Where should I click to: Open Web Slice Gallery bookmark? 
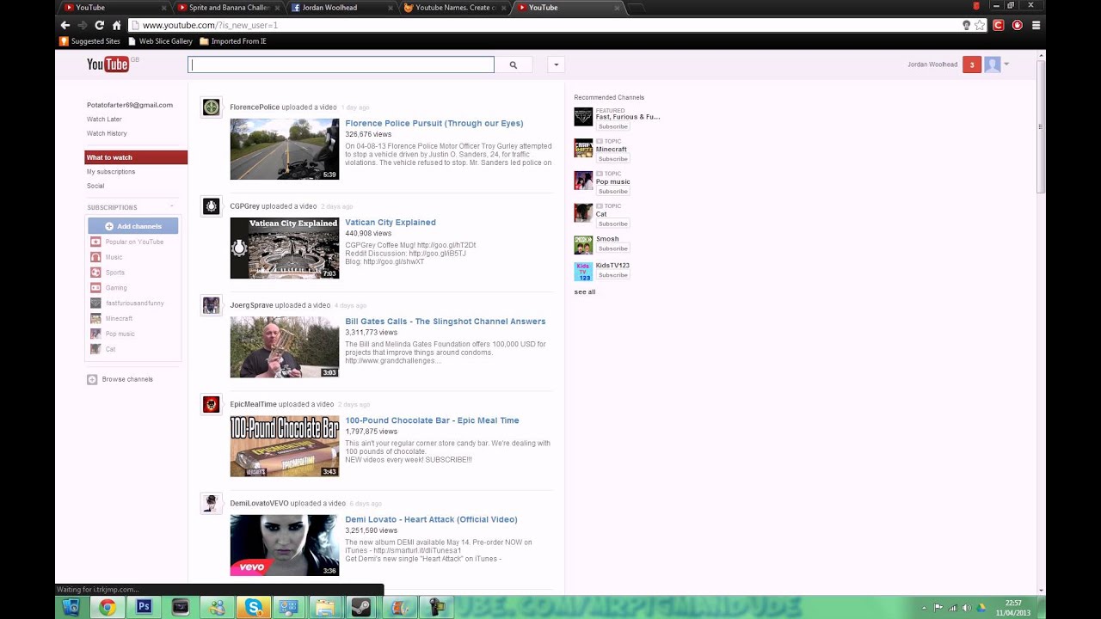[160, 41]
